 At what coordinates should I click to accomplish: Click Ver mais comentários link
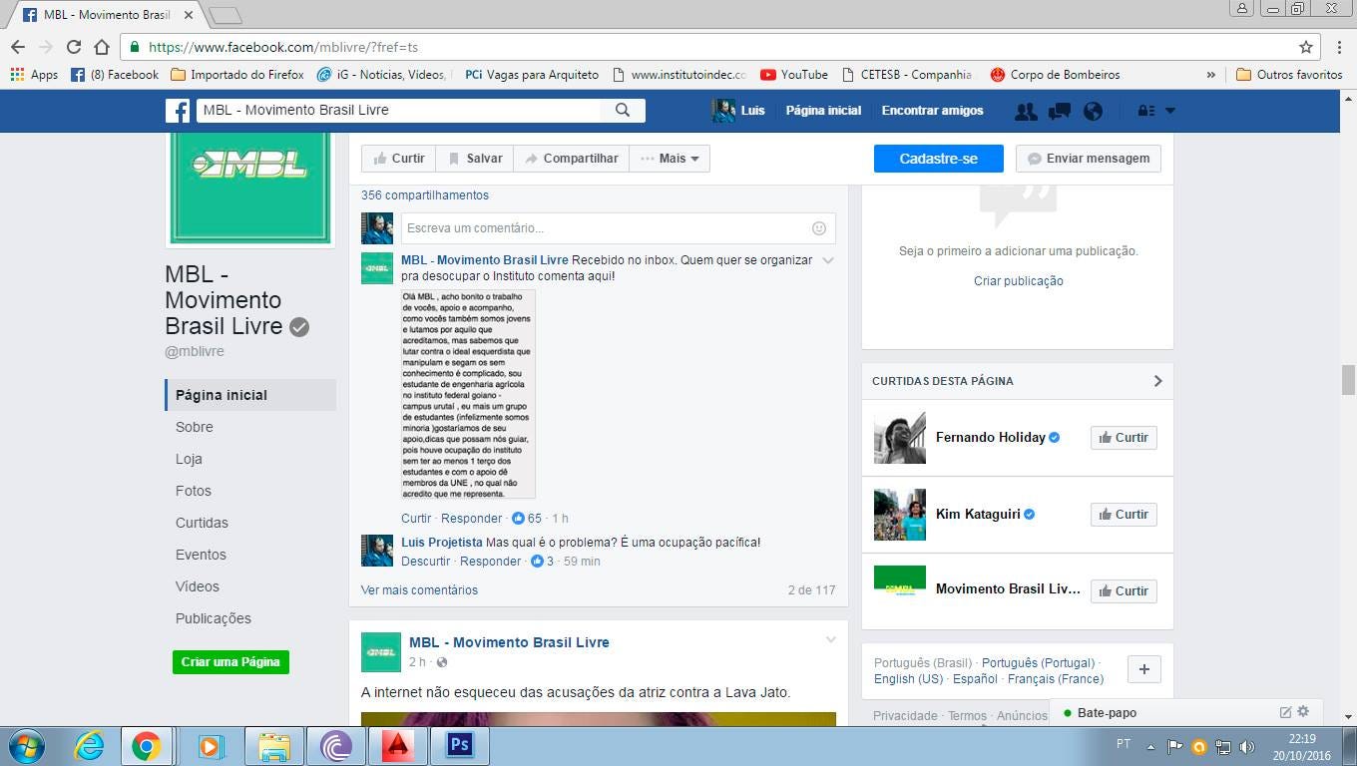tap(419, 590)
